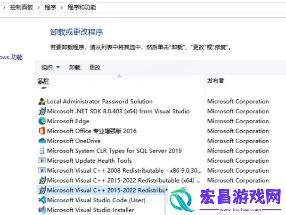Screen dimensions: 286x215
Task: Sort by the 发布者 column header
Action: pyautogui.click(x=215, y=80)
